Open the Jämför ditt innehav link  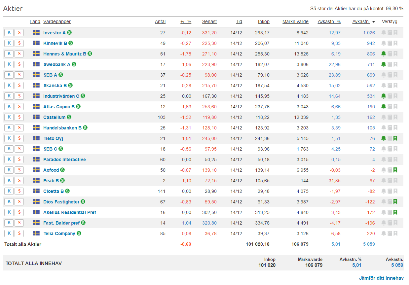coord(381,278)
